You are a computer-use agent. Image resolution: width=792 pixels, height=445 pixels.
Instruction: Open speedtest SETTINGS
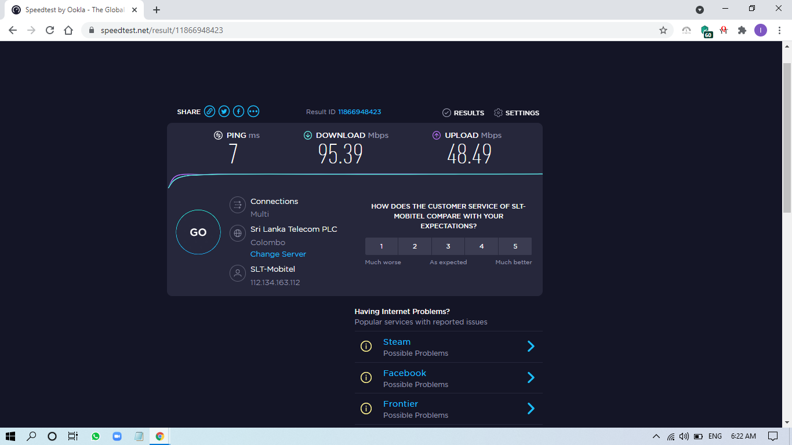(x=517, y=113)
